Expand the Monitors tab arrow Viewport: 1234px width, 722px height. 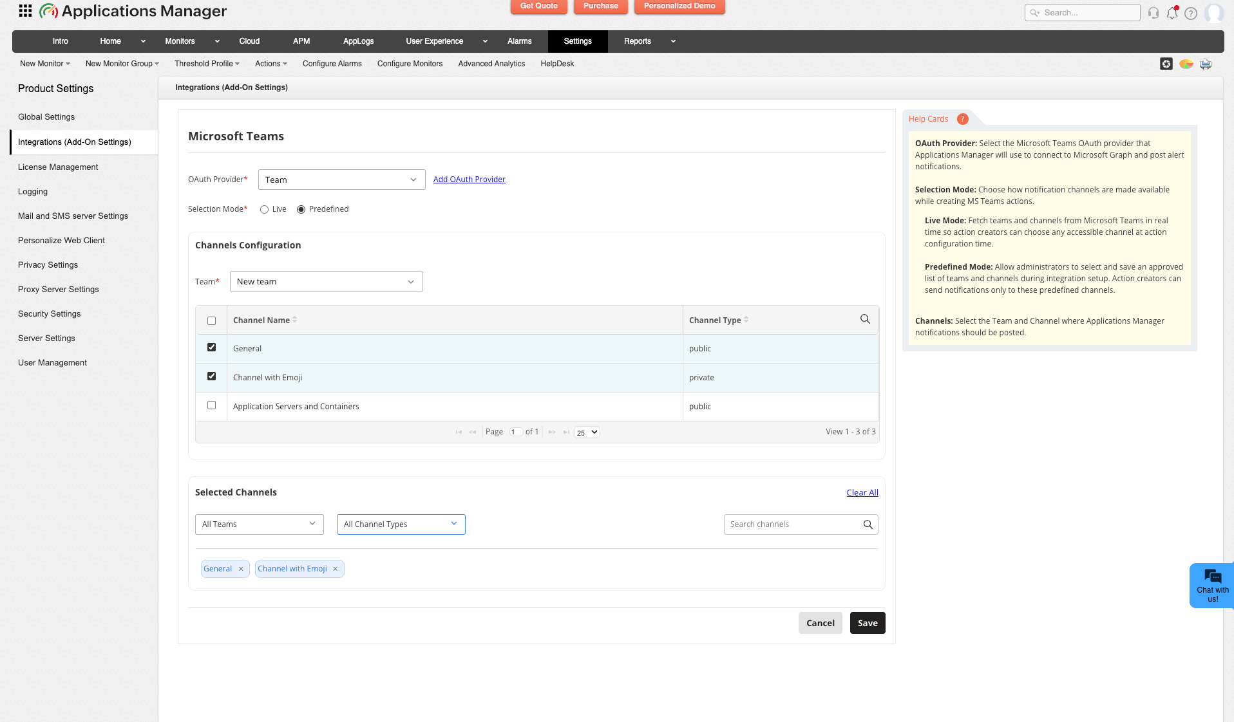(217, 41)
